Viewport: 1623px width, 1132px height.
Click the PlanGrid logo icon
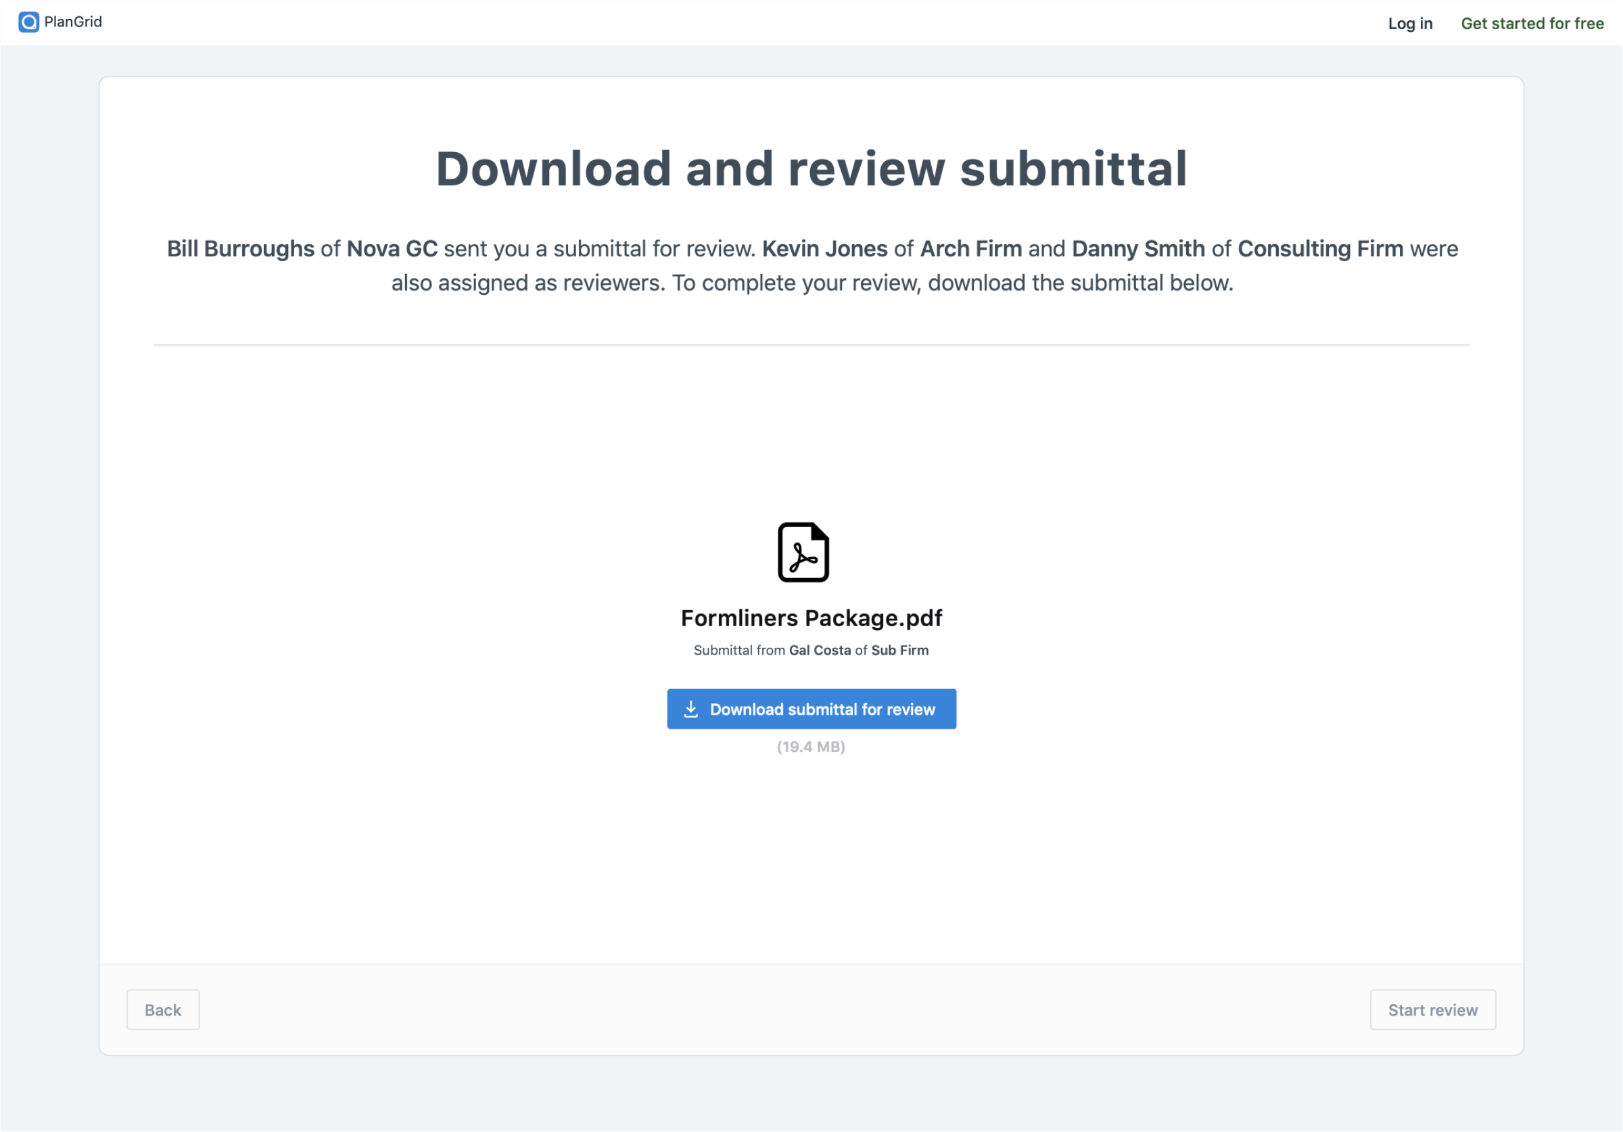pyautogui.click(x=28, y=21)
